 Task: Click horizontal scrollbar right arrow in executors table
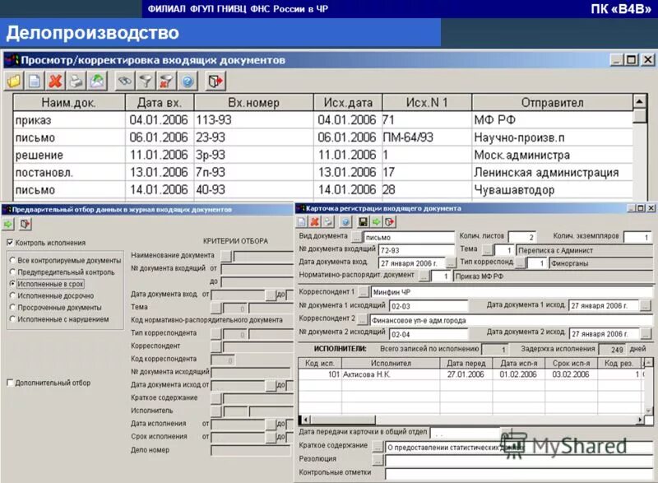640,419
